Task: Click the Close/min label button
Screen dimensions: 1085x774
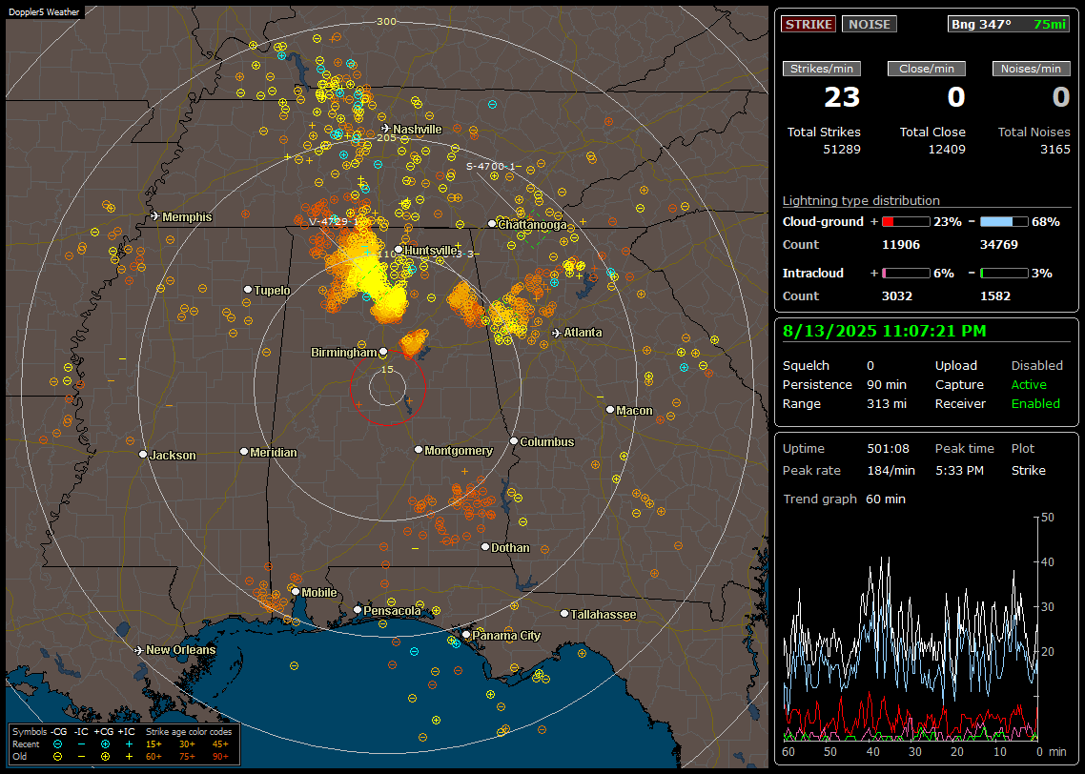Action: pyautogui.click(x=927, y=69)
